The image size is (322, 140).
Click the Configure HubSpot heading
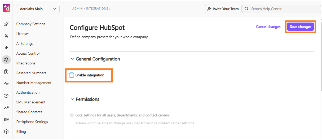97,28
